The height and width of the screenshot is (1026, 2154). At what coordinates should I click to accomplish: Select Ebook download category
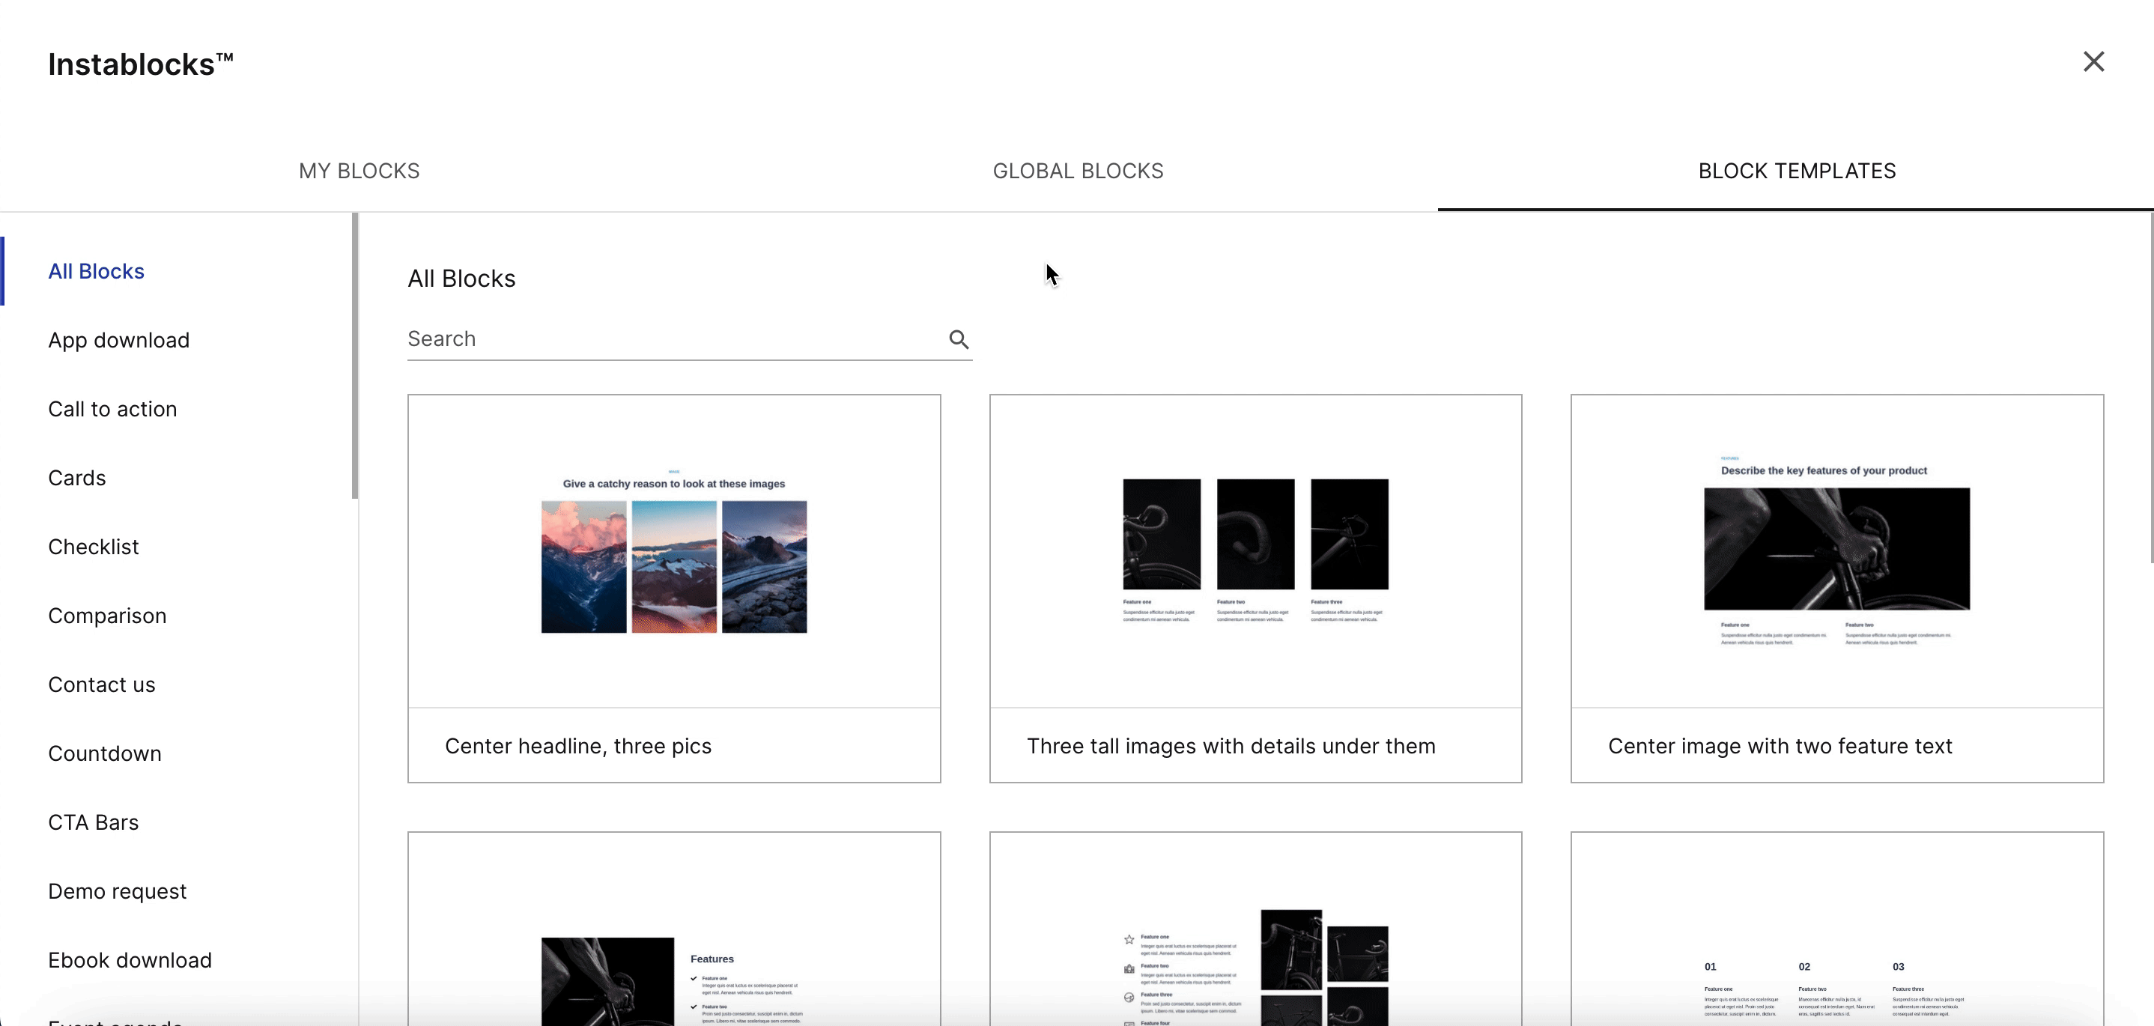(x=130, y=960)
